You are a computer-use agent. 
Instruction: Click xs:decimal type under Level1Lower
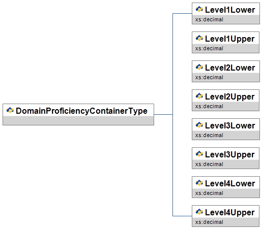tap(209, 19)
